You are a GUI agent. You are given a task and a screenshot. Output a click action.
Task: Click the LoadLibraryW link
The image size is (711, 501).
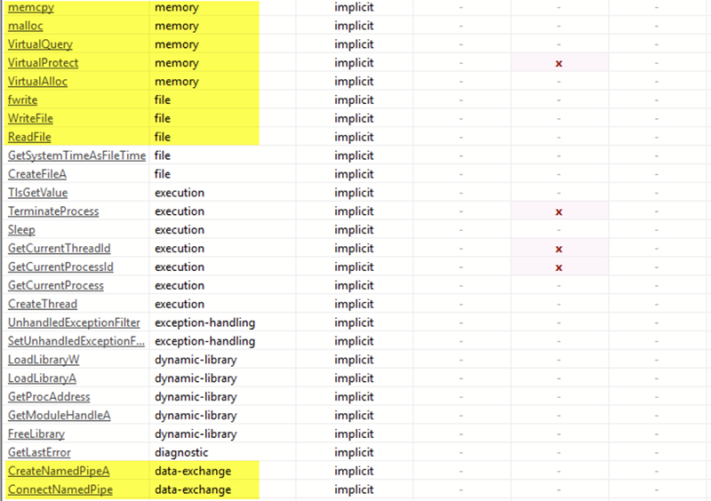tap(44, 360)
